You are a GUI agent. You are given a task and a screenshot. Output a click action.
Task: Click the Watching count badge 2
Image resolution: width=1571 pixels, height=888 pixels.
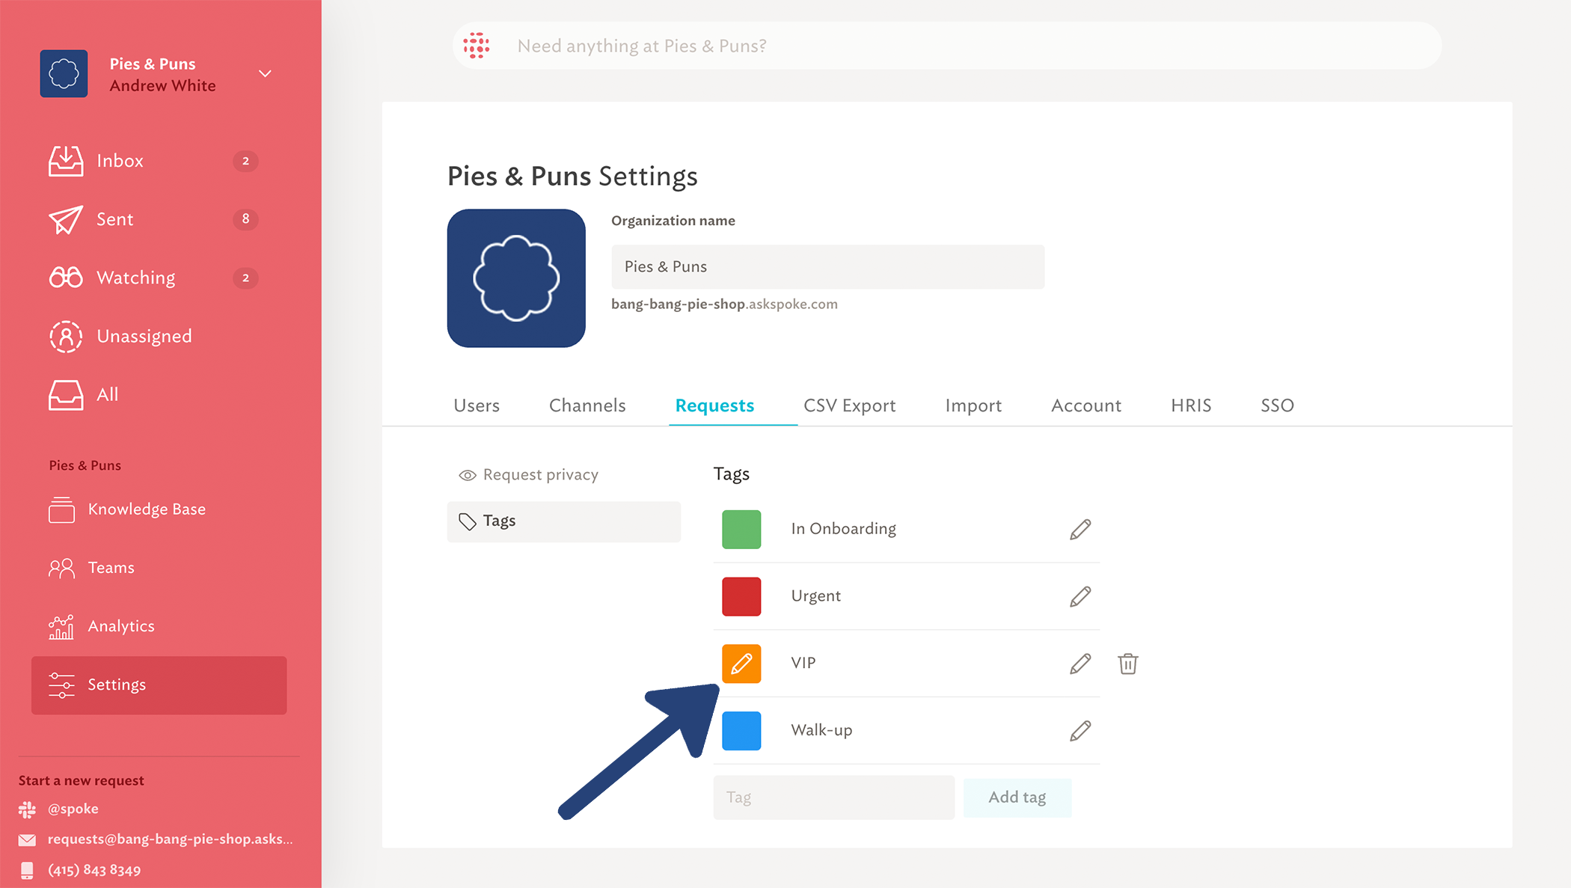(x=245, y=278)
